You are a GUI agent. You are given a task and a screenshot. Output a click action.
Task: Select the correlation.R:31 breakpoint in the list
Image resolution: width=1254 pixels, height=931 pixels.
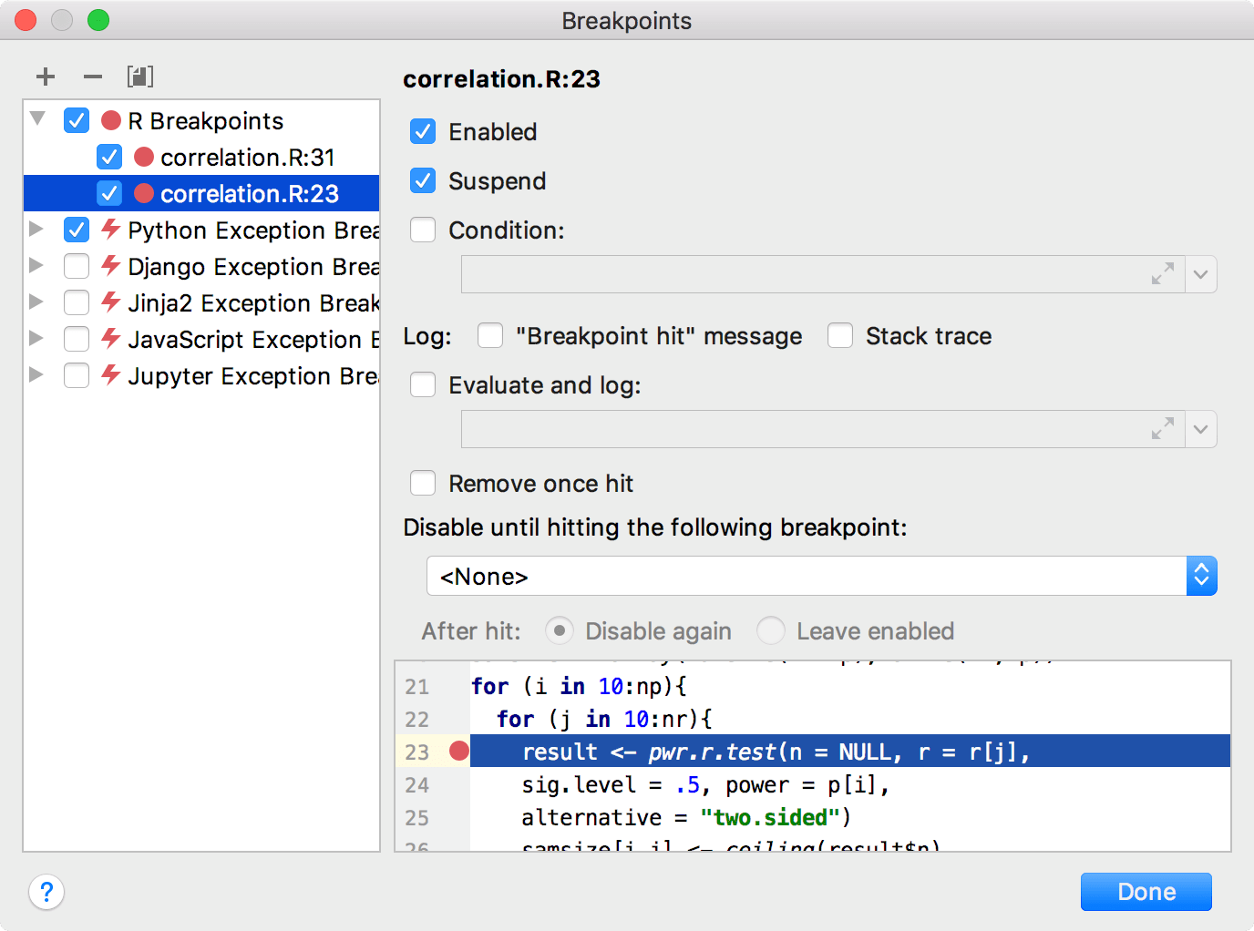[247, 157]
